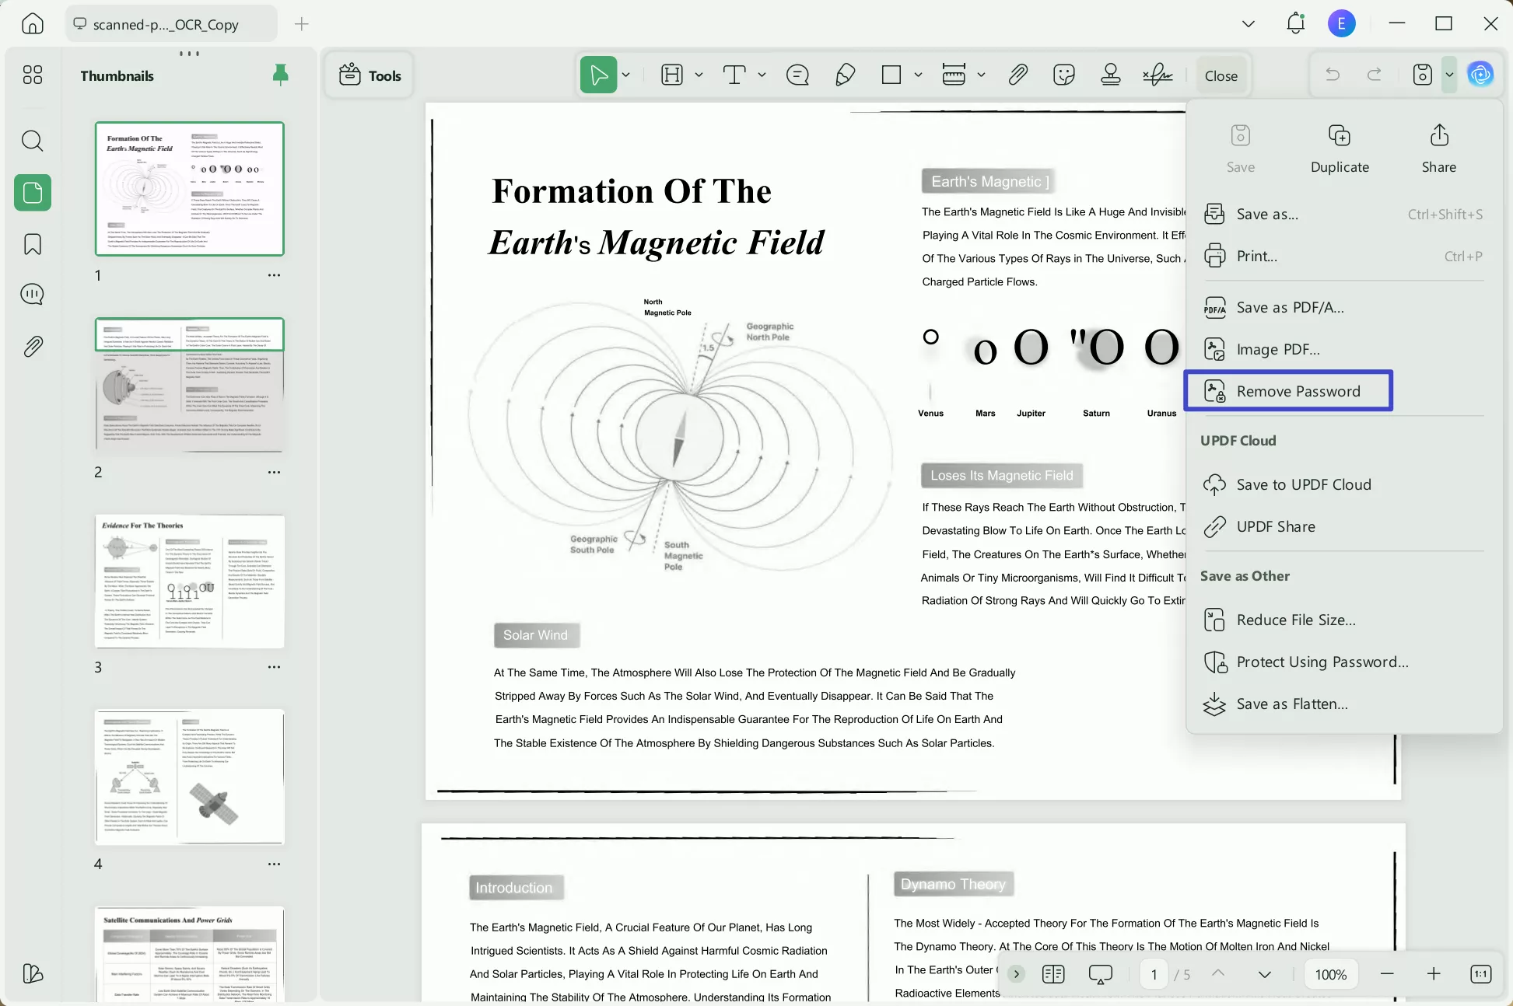Toggle the pin on Thumbnails panel

pyautogui.click(x=280, y=75)
